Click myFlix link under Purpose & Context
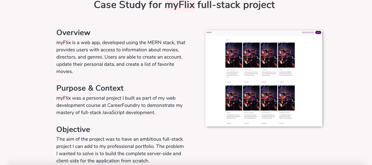 tap(64, 98)
